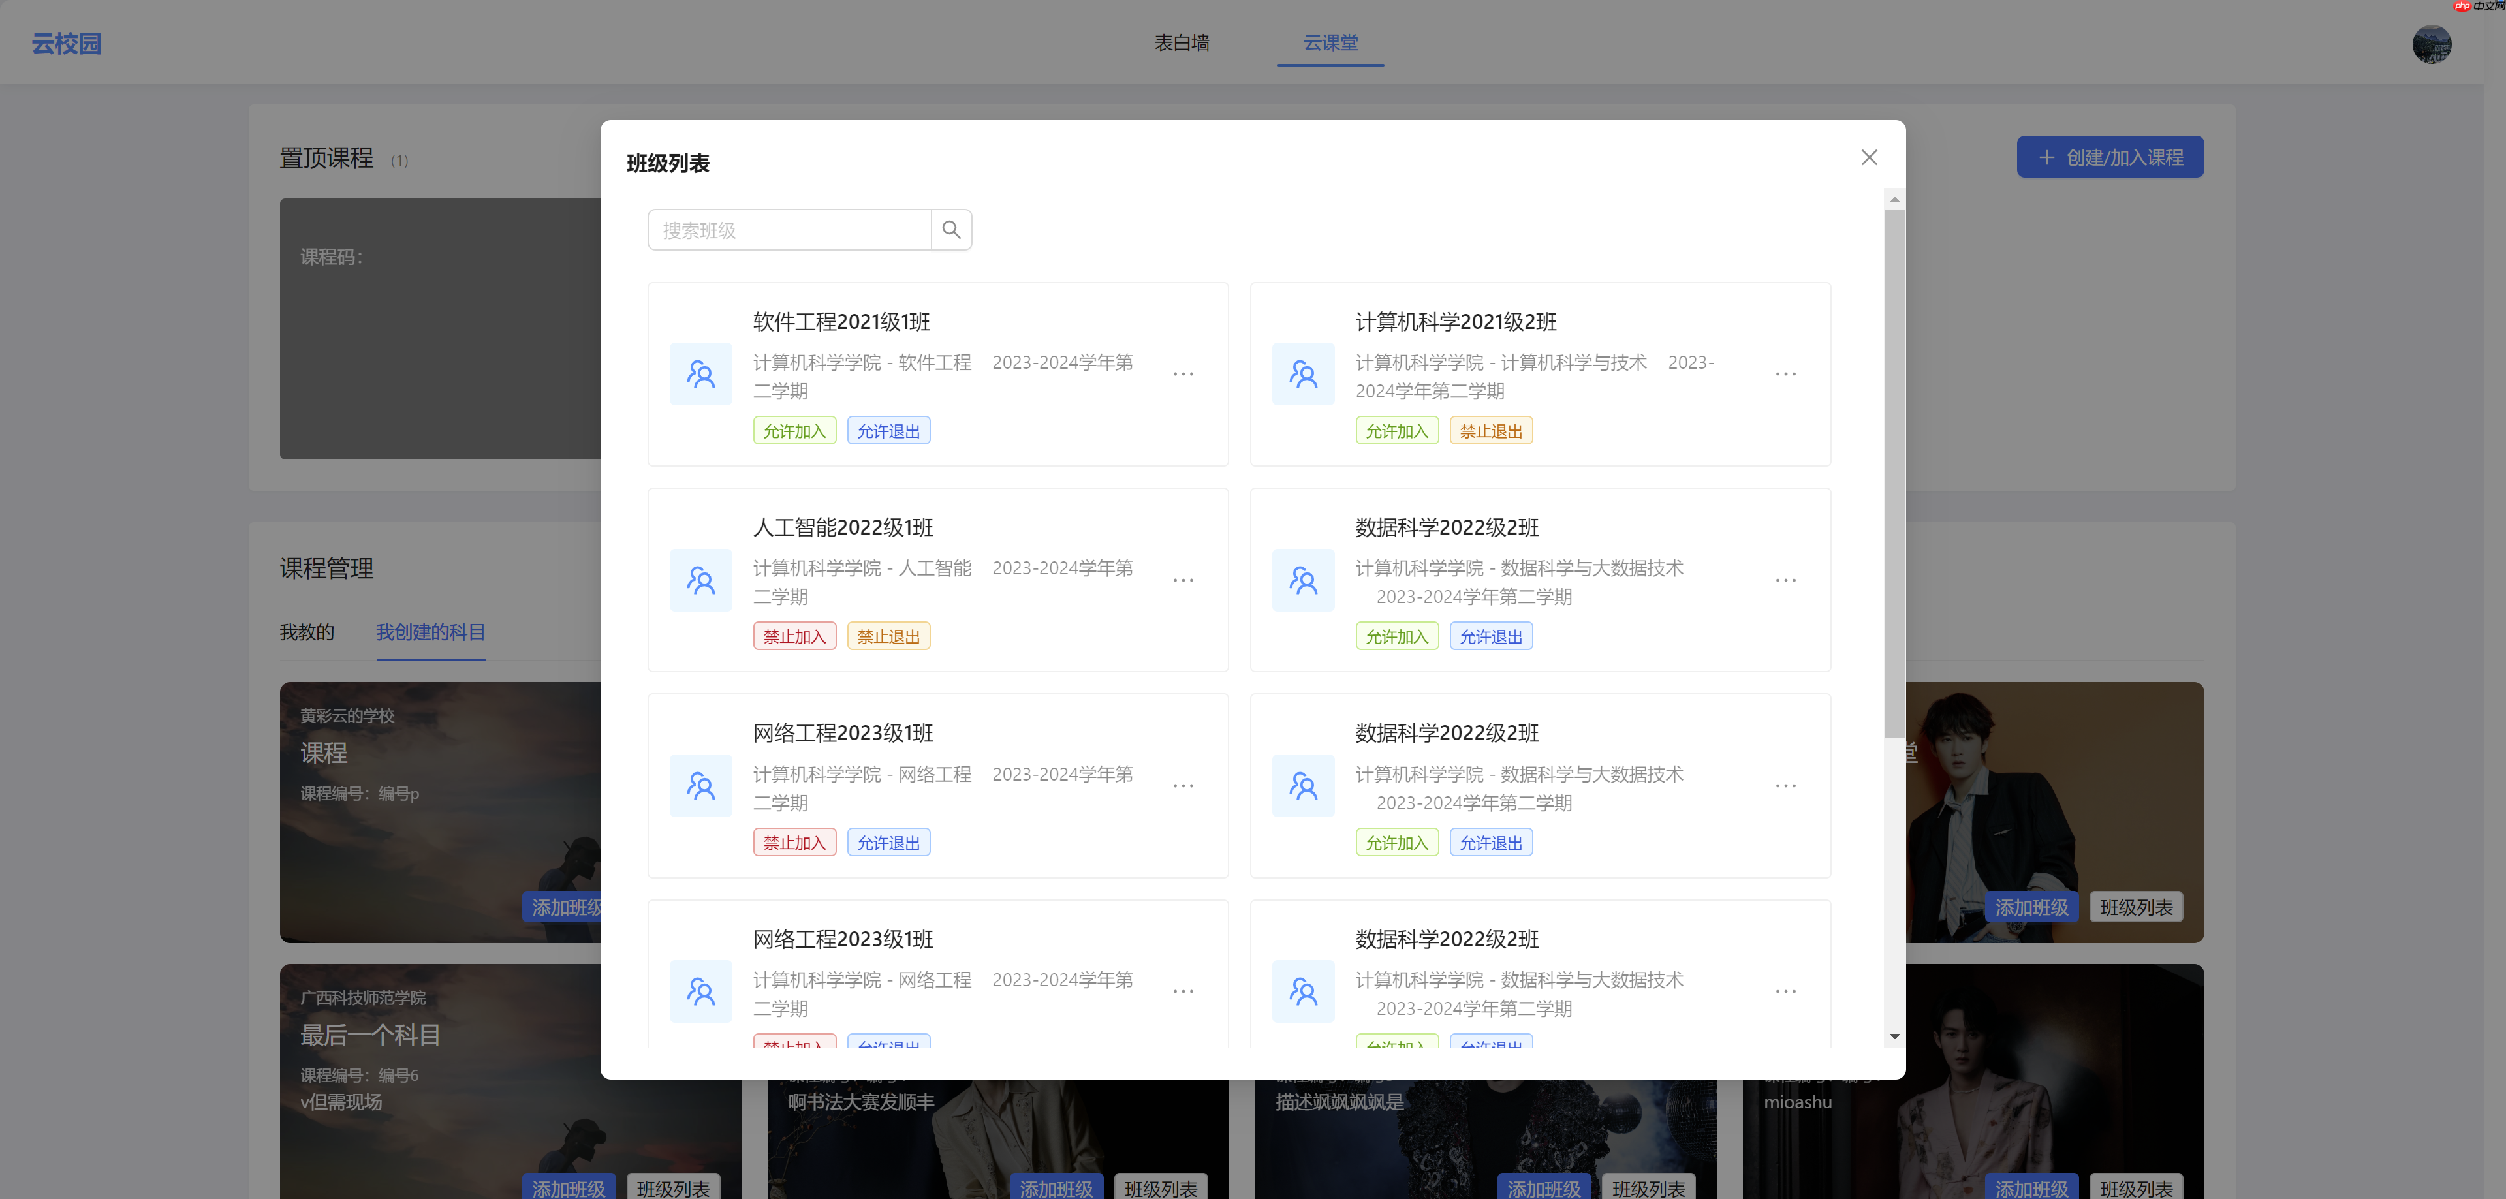Toggle 禁止退出 on 计算机科学2021级2班
Image resolution: width=2506 pixels, height=1199 pixels.
pyautogui.click(x=1492, y=430)
